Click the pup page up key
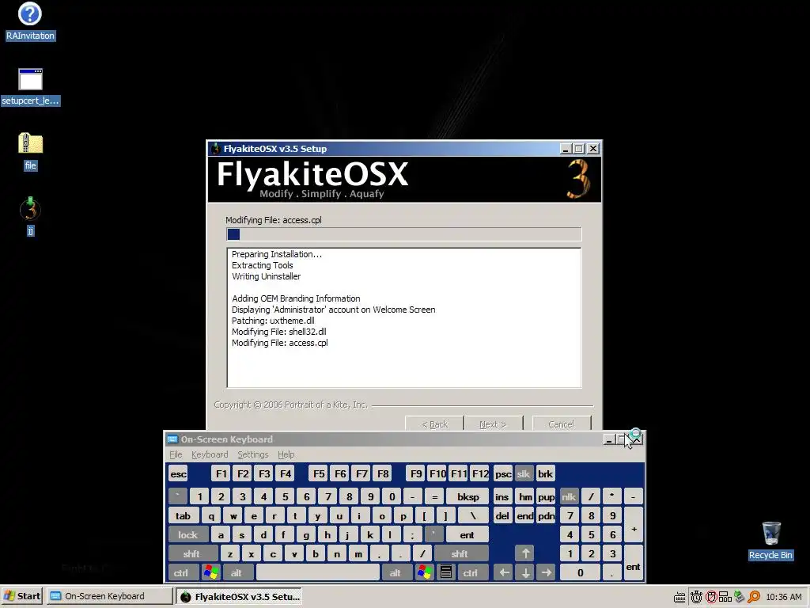The height and width of the screenshot is (608, 810). pyautogui.click(x=546, y=496)
